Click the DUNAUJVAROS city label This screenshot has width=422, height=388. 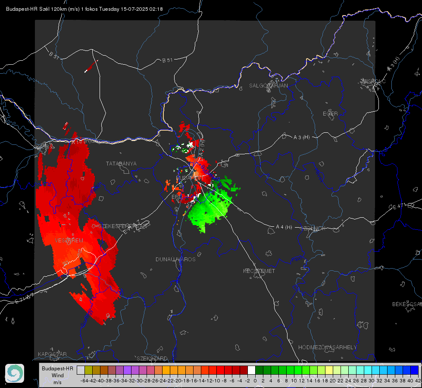coord(175,259)
